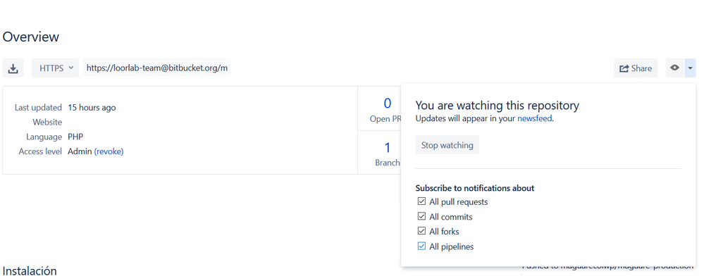Click the Admin access level text
Screen dimensions: 704x276
[80, 151]
